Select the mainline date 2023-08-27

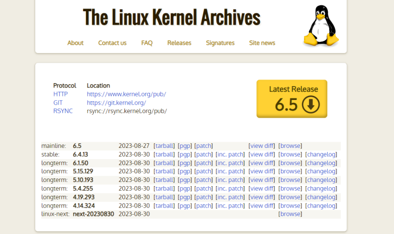click(134, 146)
